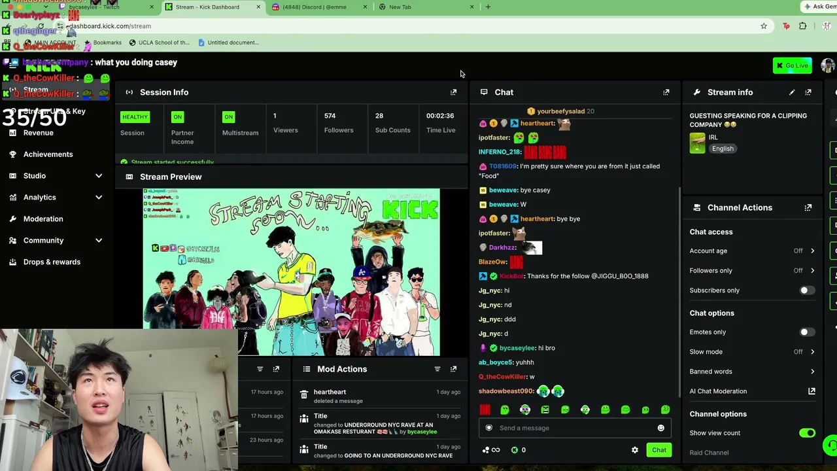Expand the Community sidebar section
This screenshot has height=471, width=837.
click(99, 241)
